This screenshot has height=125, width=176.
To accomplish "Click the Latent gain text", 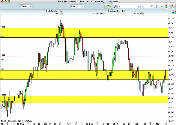I will click(60, 13).
